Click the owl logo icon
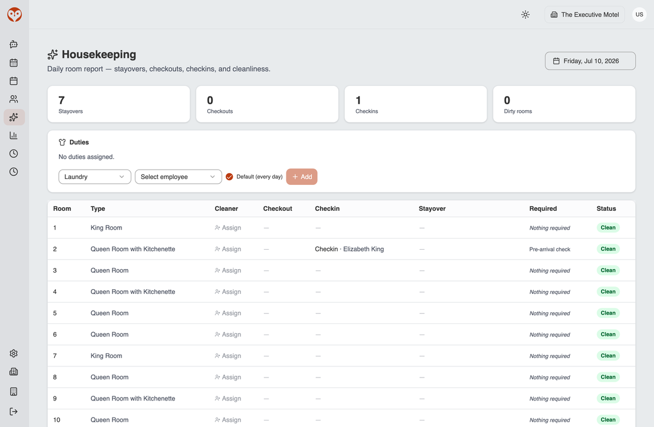 [x=15, y=15]
